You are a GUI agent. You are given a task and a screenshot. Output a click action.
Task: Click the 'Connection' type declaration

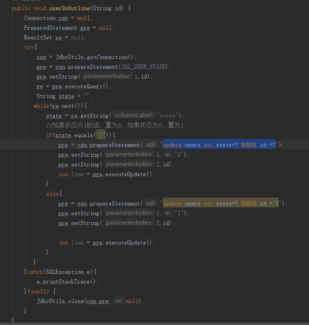(x=39, y=18)
